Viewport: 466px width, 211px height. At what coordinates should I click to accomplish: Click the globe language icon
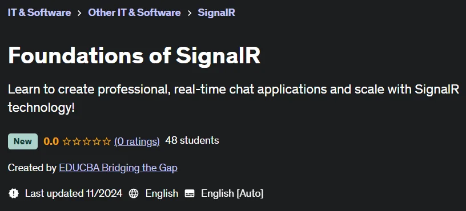134,193
